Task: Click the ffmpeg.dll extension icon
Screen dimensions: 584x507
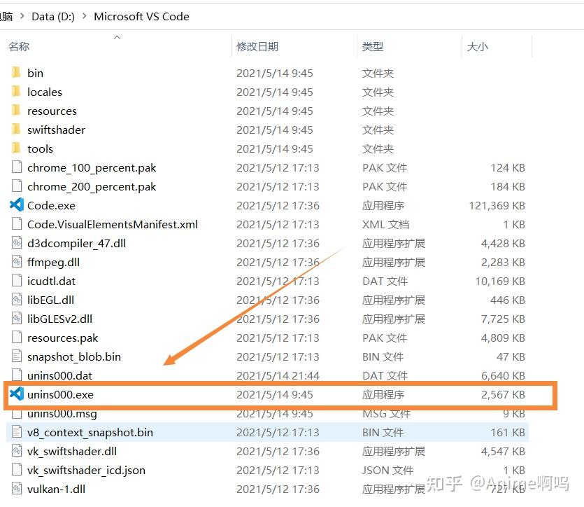Action: pyautogui.click(x=16, y=262)
